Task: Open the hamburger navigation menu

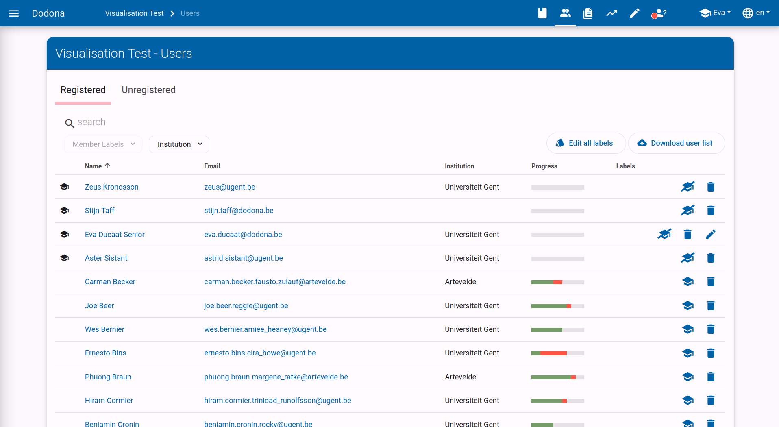Action: coord(14,13)
